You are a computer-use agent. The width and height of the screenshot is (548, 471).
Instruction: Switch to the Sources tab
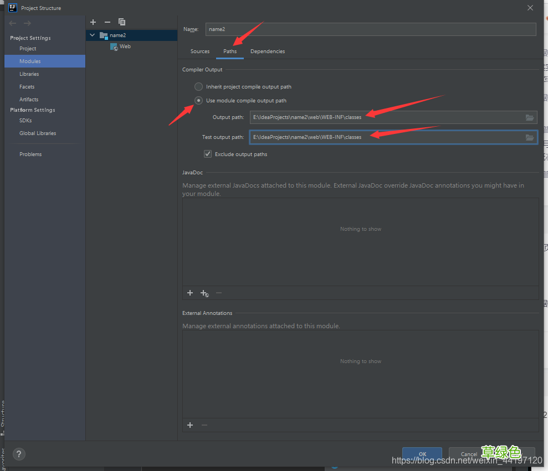200,51
